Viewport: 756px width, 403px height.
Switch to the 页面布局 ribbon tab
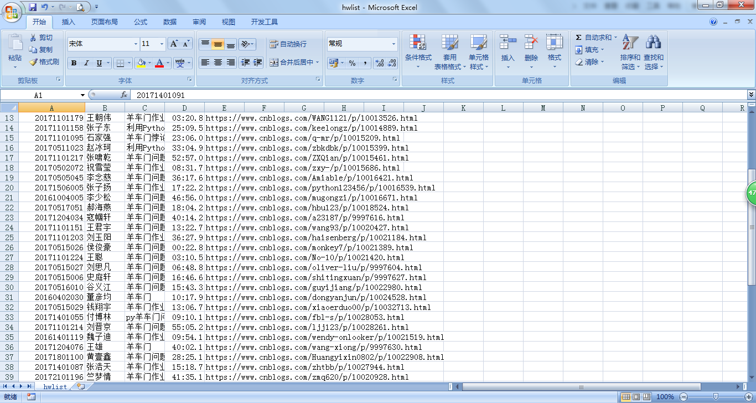point(105,22)
